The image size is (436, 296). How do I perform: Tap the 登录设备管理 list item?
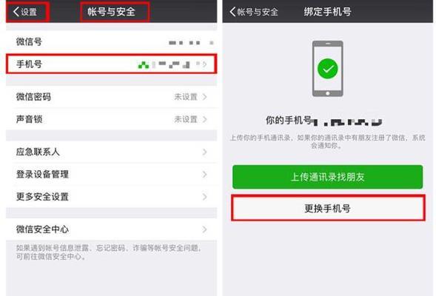111,174
